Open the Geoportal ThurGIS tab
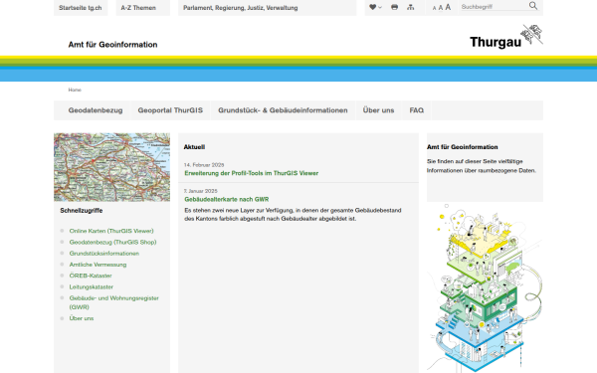Viewport: 597px width, 373px height. click(170, 110)
